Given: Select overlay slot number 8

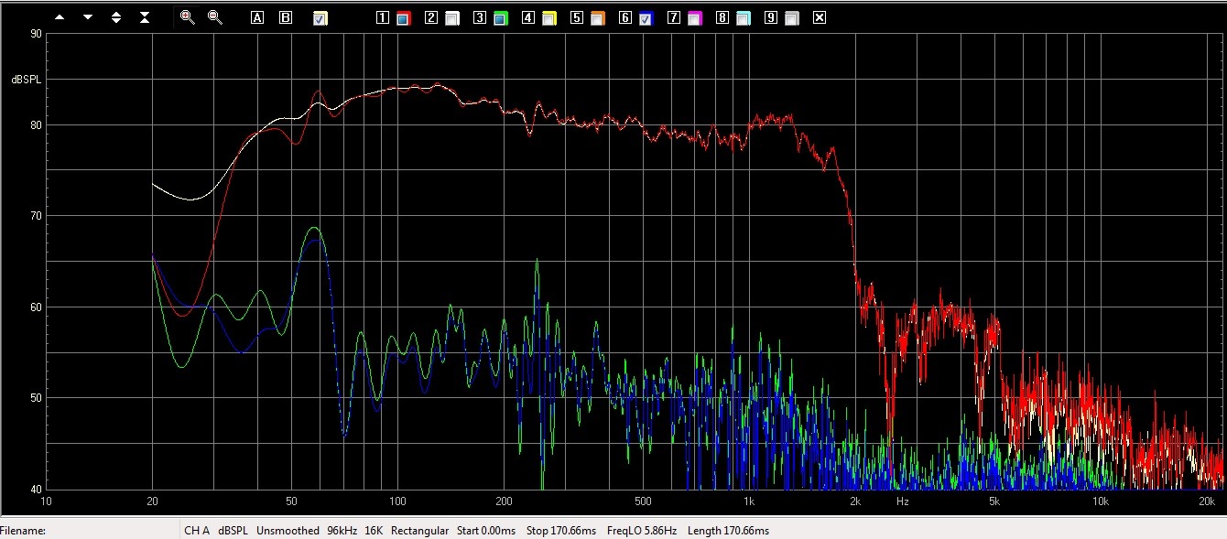Looking at the screenshot, I should coord(722,17).
